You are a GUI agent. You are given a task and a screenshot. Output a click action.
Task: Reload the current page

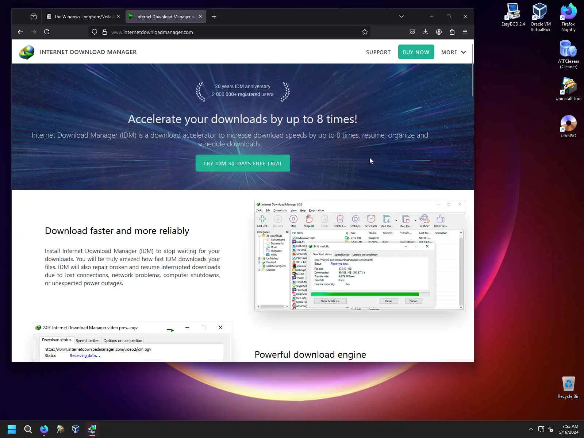coord(47,32)
